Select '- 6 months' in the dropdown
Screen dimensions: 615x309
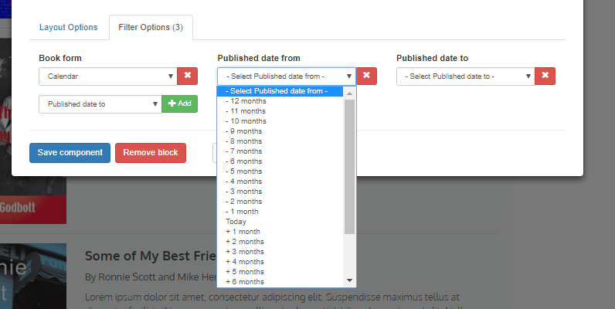[x=280, y=161]
